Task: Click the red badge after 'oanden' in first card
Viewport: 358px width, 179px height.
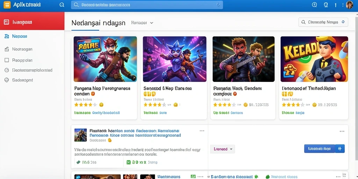Action: (93, 94)
